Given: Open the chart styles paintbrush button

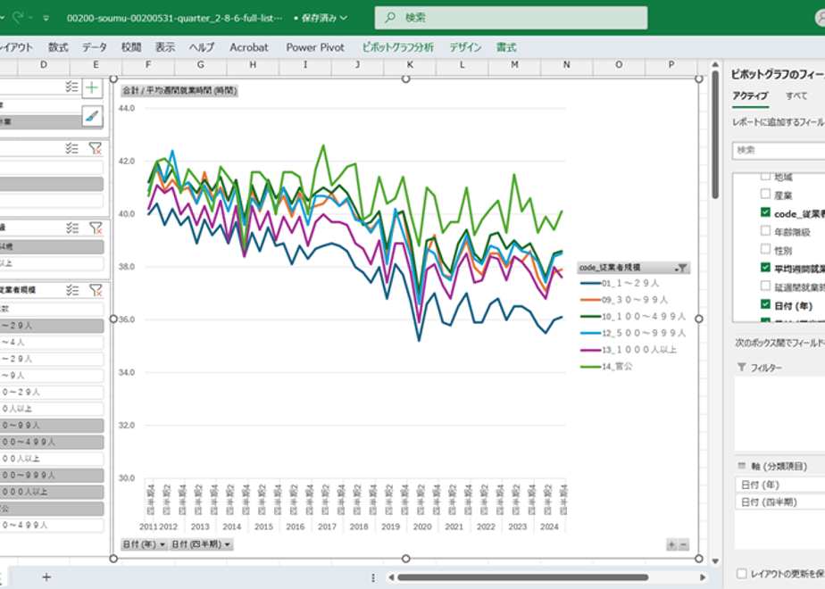Looking at the screenshot, I should [92, 116].
